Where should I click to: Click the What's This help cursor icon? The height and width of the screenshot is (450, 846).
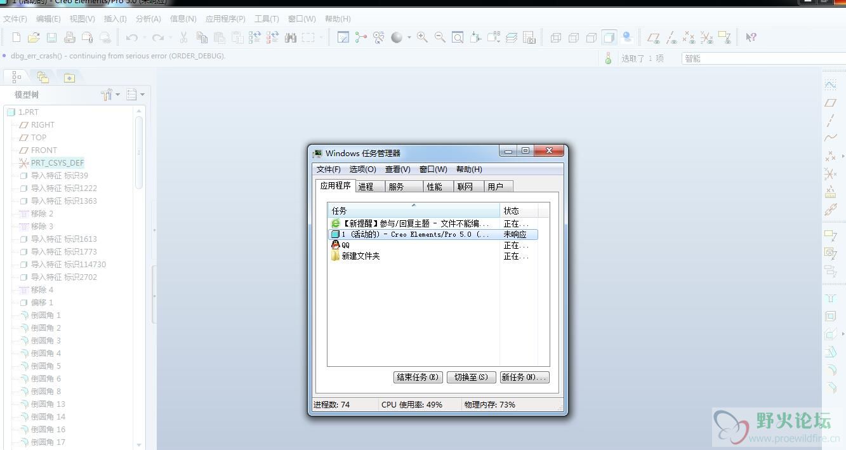[751, 37]
